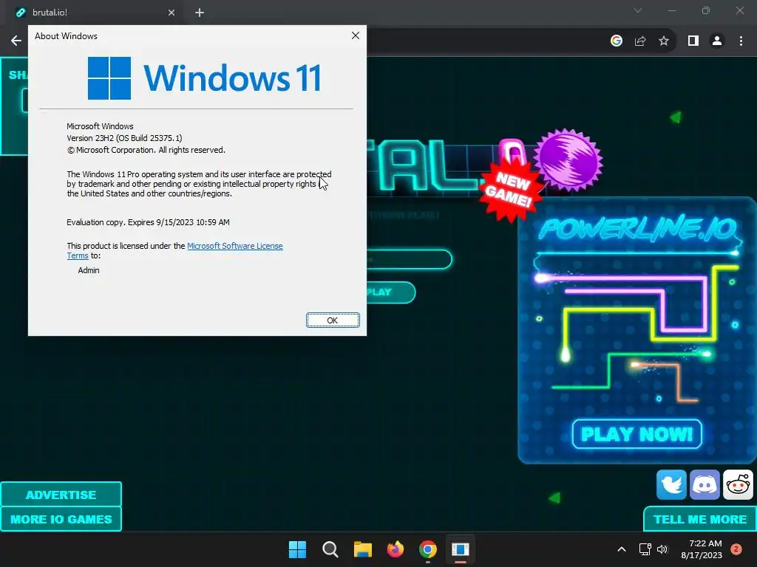This screenshot has width=757, height=567.
Task: Click MORE IO GAMES button
Action: click(61, 519)
